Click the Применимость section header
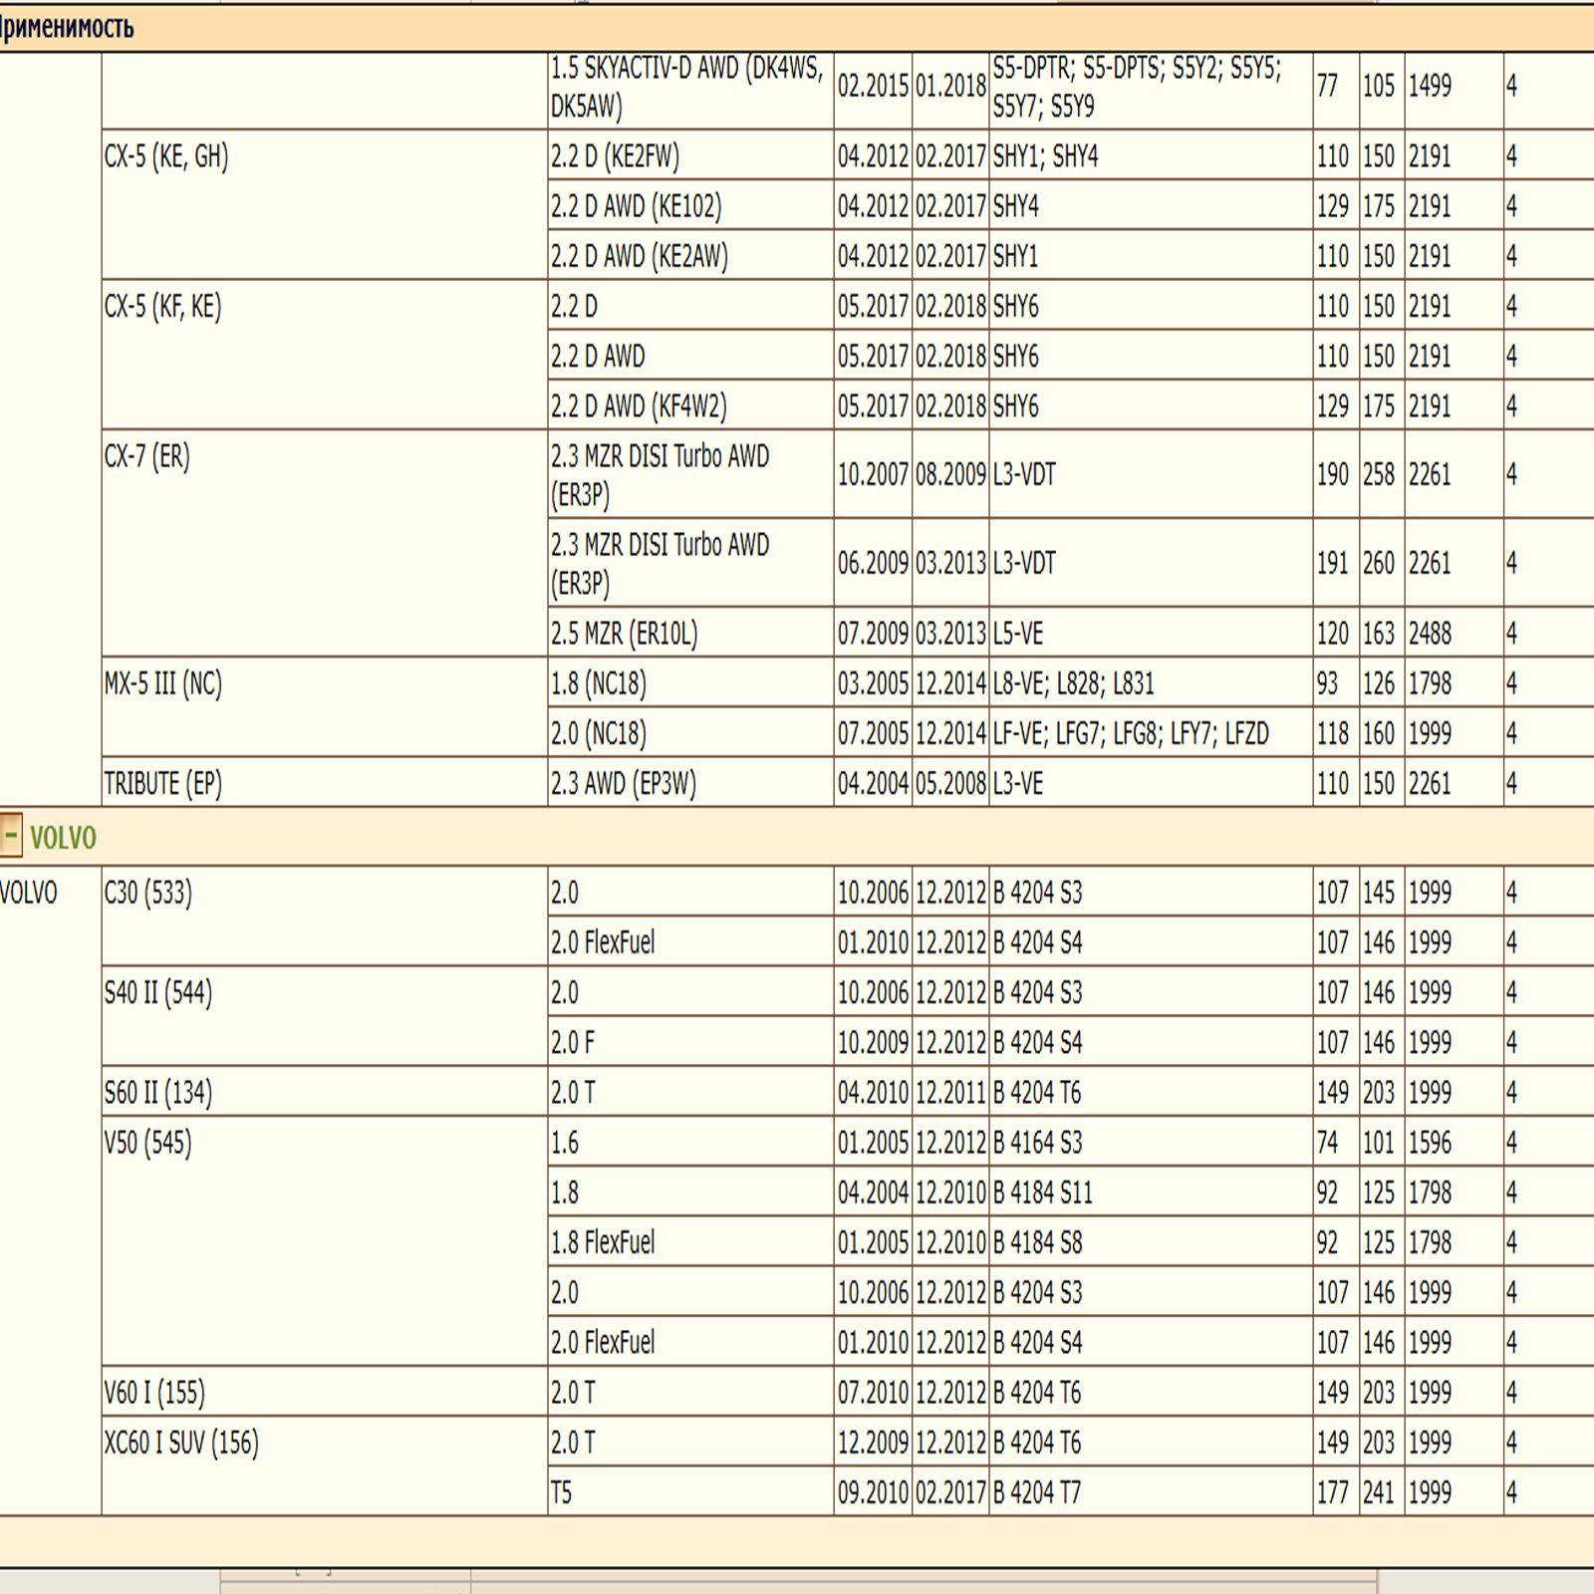The height and width of the screenshot is (1594, 1594). coord(66,27)
